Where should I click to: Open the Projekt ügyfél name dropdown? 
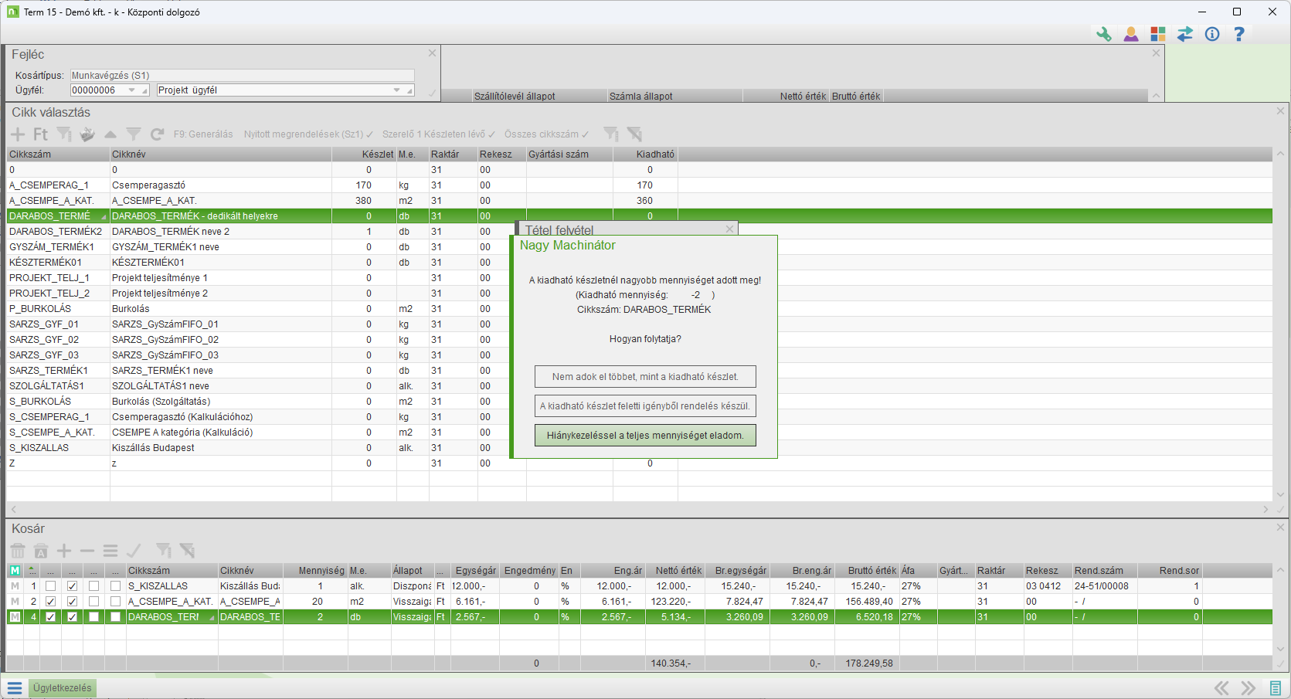point(397,90)
